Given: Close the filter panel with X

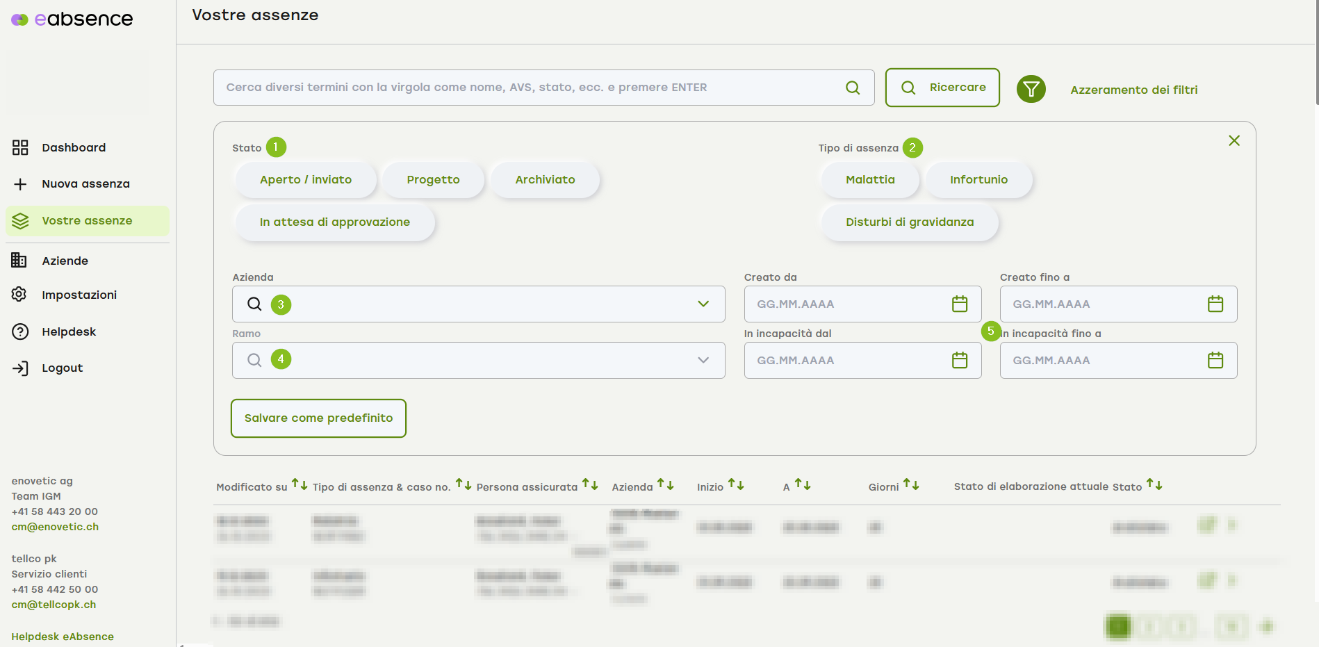Looking at the screenshot, I should (x=1234, y=141).
